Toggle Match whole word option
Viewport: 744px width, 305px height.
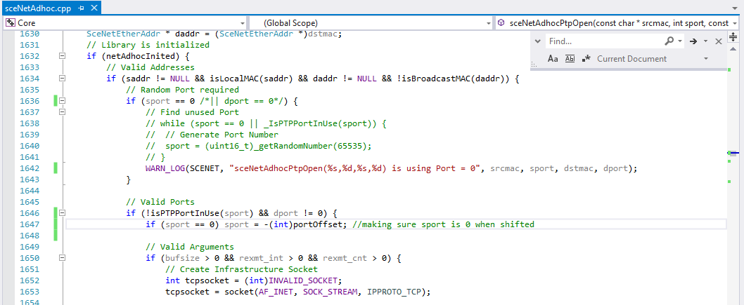pos(570,59)
